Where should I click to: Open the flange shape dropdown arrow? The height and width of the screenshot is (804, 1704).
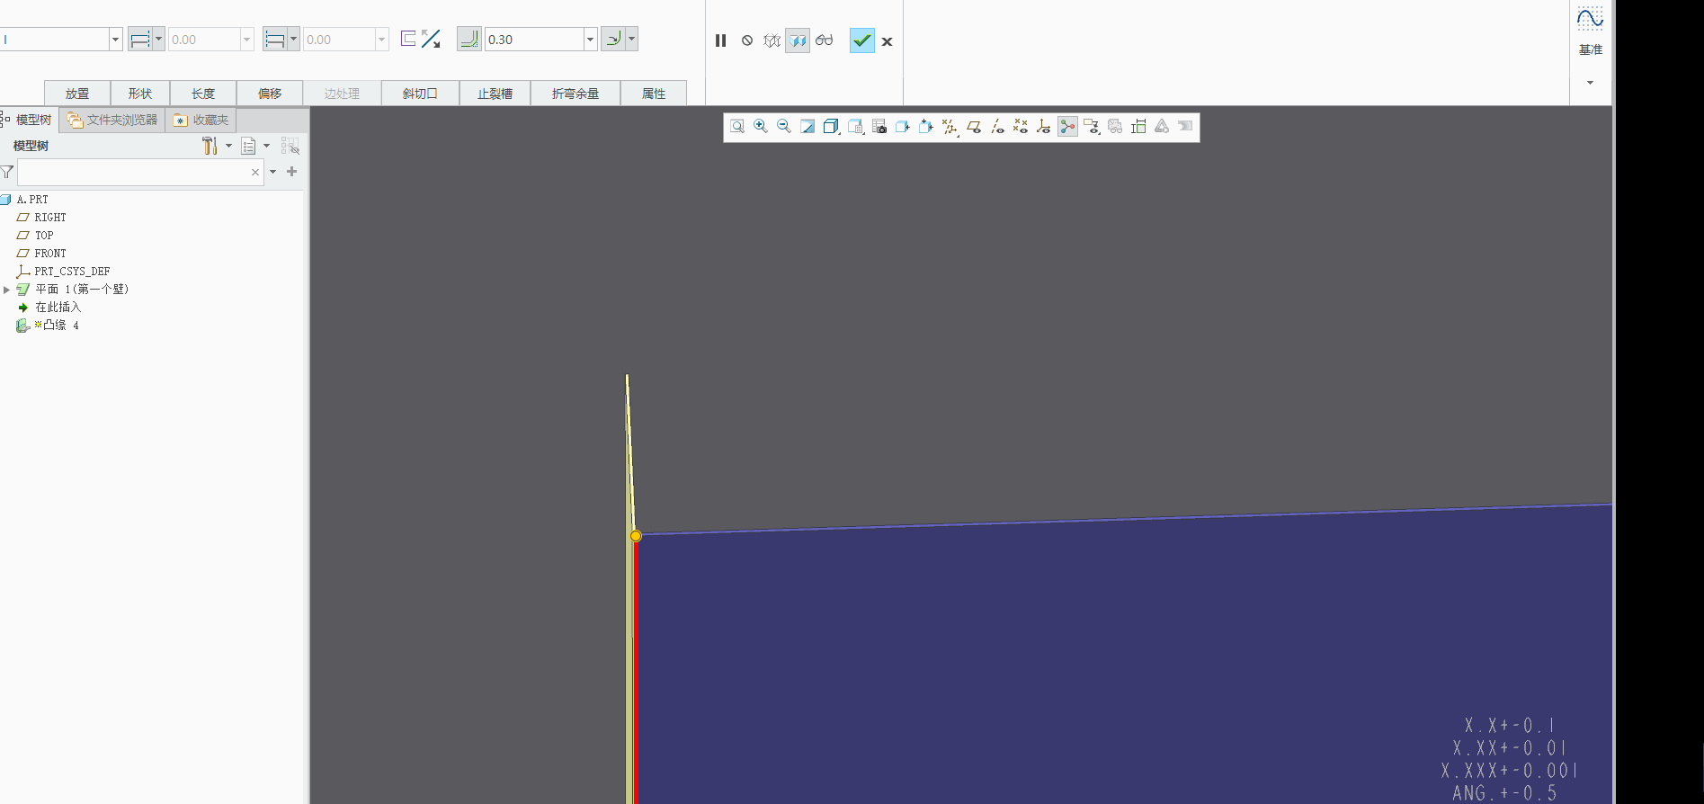click(x=116, y=40)
